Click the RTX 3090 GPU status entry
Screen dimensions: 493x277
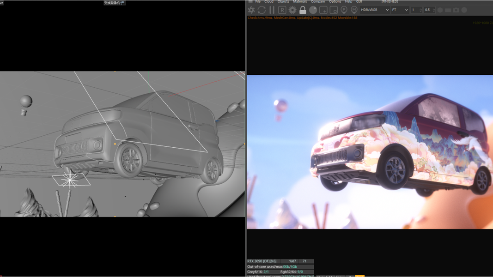pyautogui.click(x=262, y=261)
